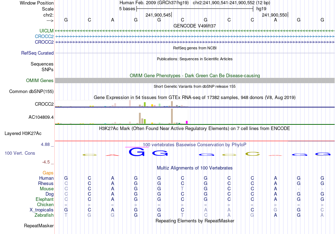Click the Zebrafish alignment row label

pos(44,215)
